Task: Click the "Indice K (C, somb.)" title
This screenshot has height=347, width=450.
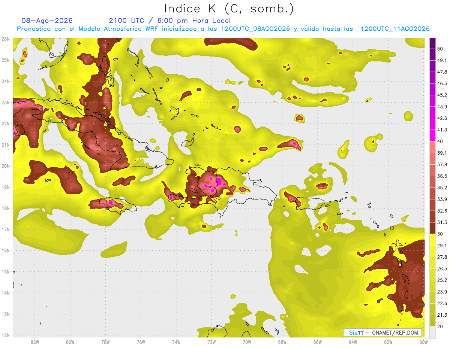Action: tap(229, 9)
